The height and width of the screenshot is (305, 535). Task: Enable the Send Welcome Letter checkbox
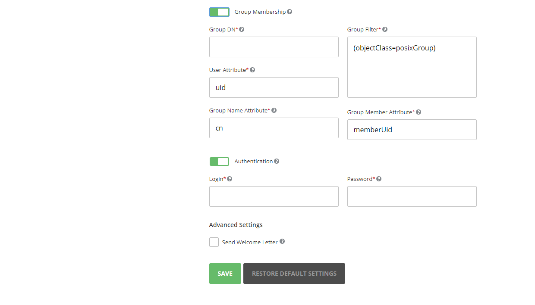coord(214,242)
